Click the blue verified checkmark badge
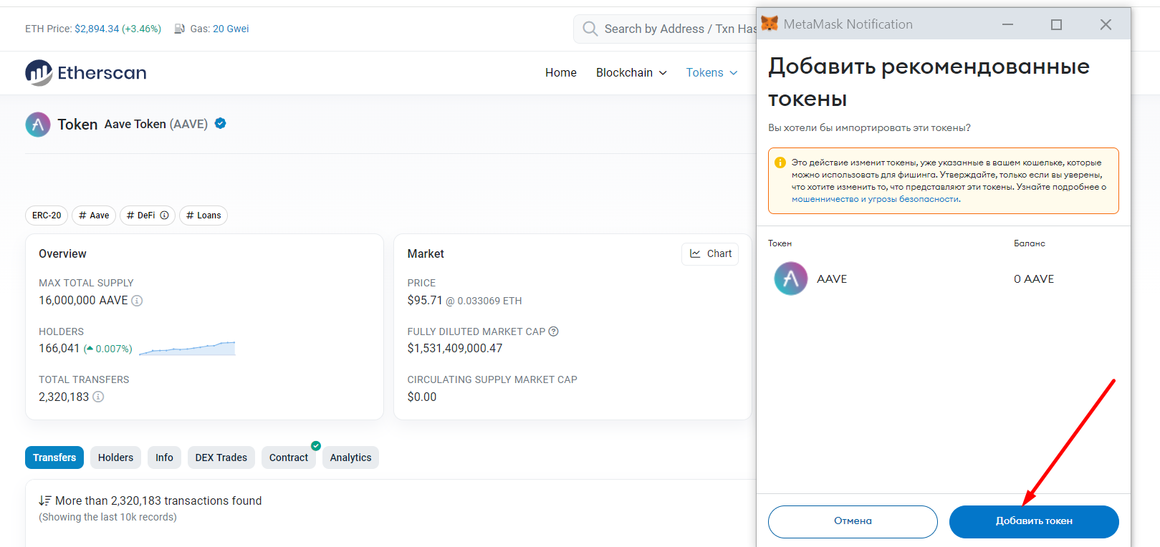 (x=221, y=123)
